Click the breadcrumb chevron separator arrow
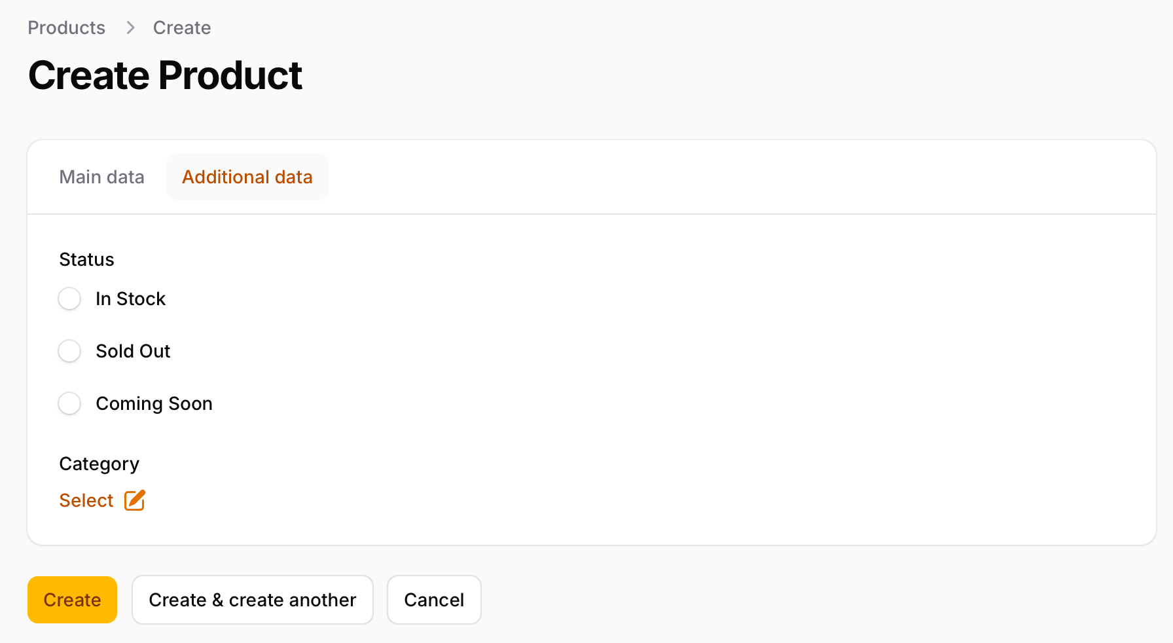This screenshot has height=643, width=1173. click(130, 28)
